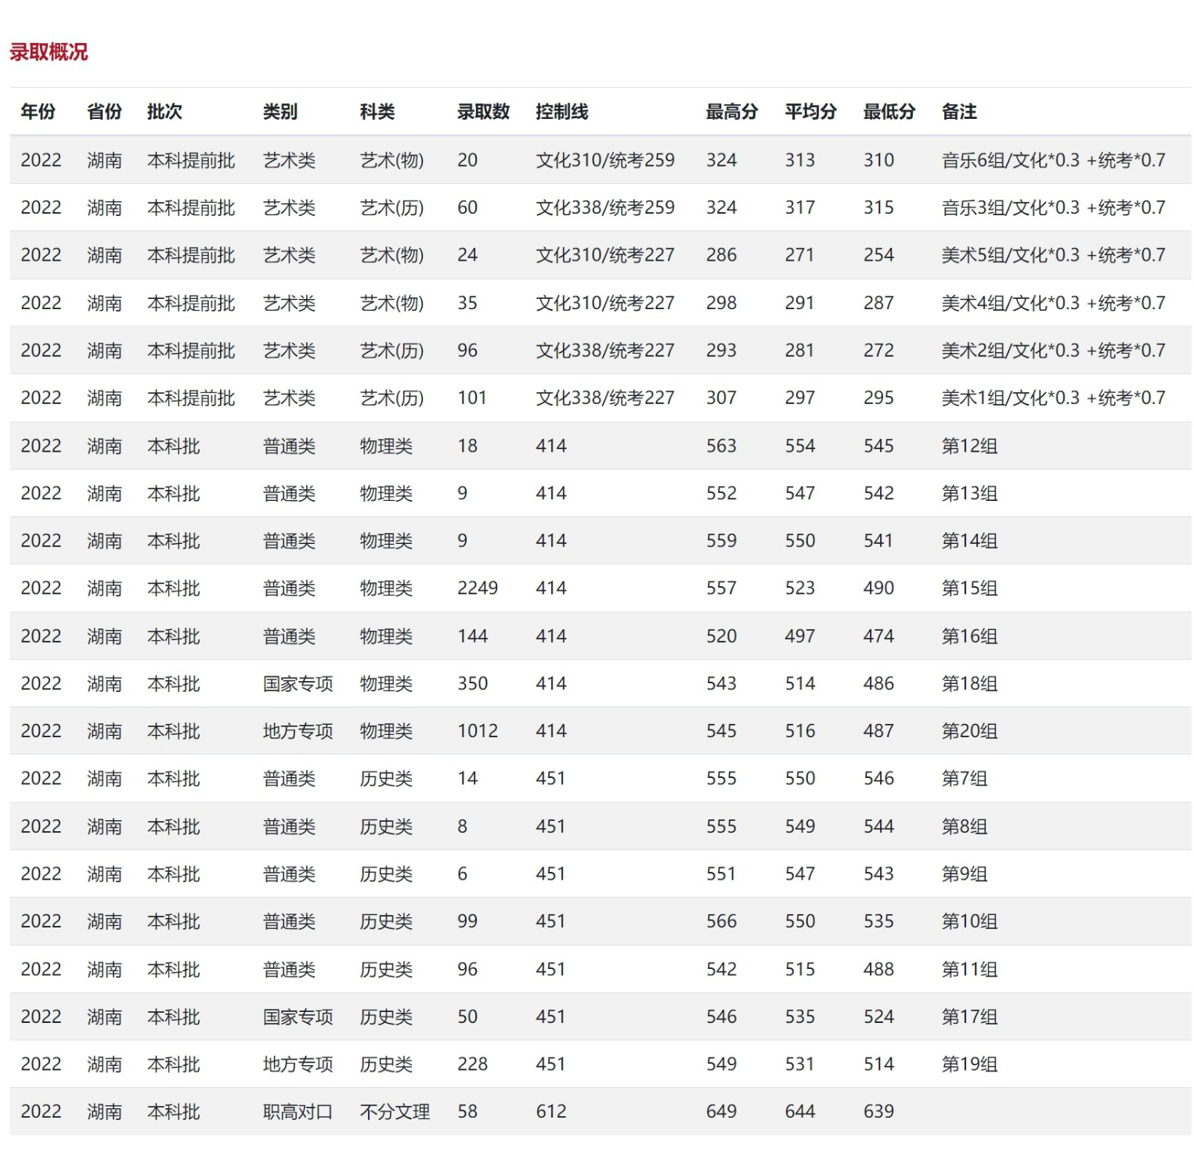The width and height of the screenshot is (1194, 1174).
Task: Click the 第8组 remark cell
Action: 965,826
